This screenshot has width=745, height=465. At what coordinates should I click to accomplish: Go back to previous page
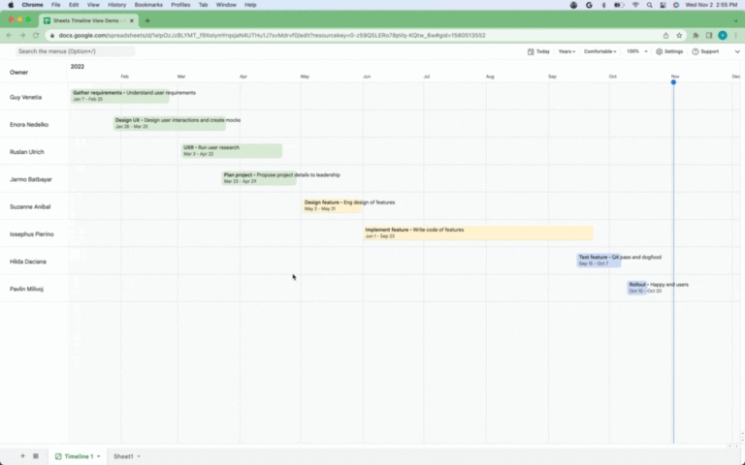[x=9, y=35]
